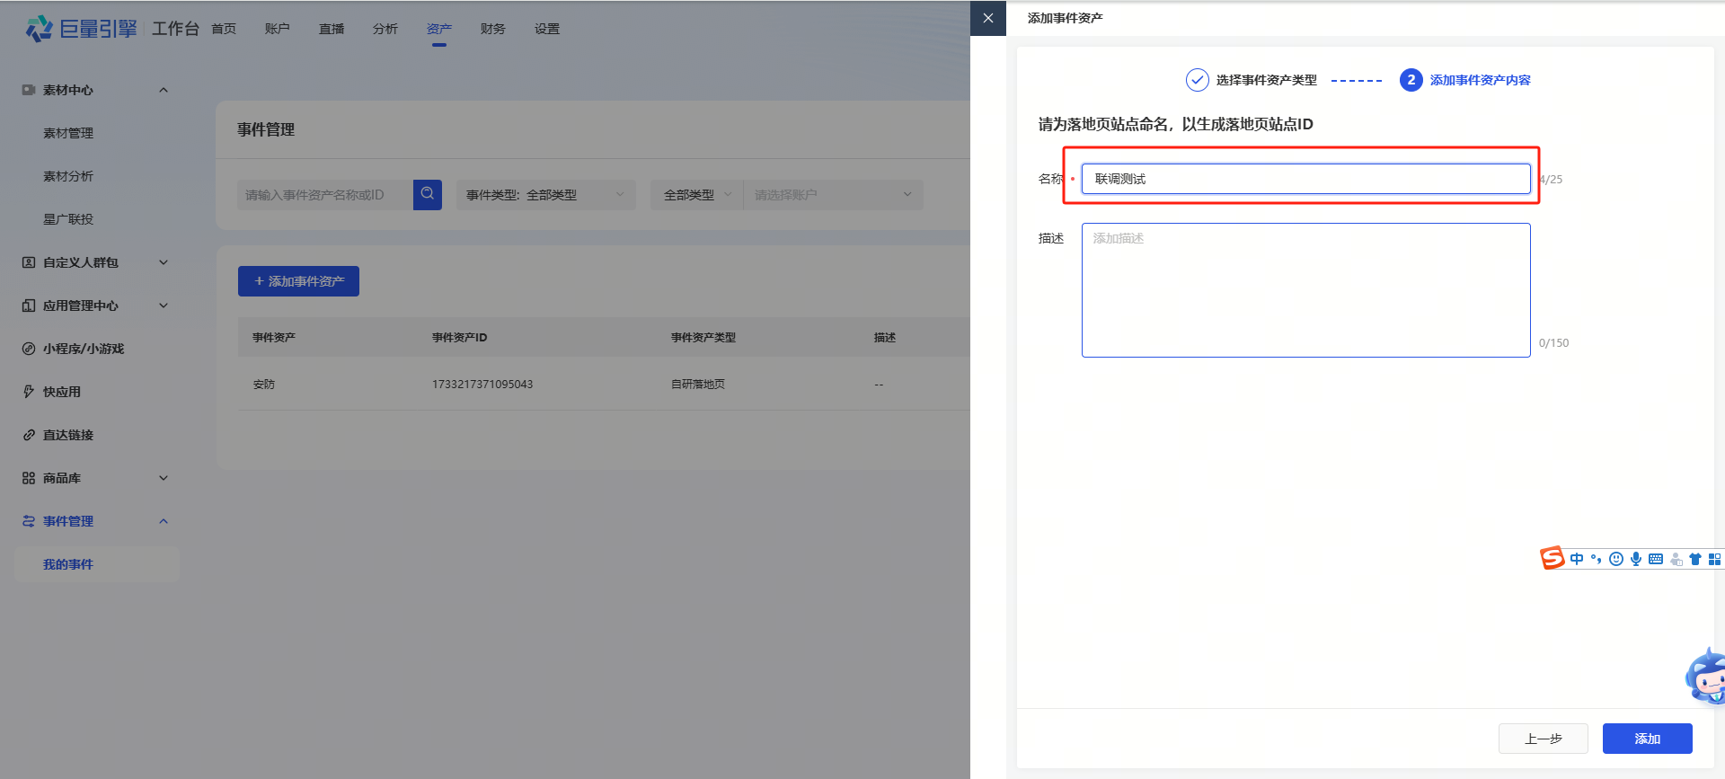1725x779 pixels.
Task: Click into the 描述 text area
Action: click(1305, 290)
